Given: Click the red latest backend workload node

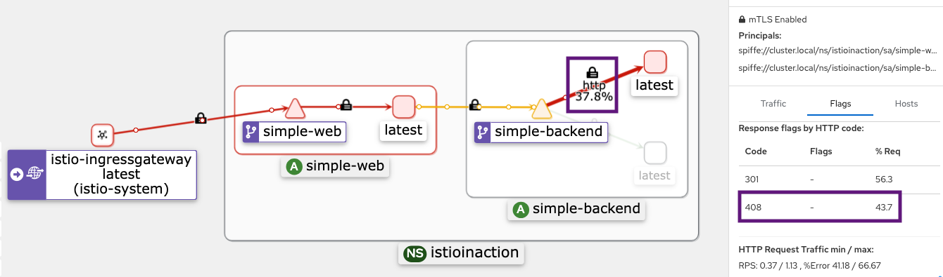Looking at the screenshot, I should pos(654,62).
